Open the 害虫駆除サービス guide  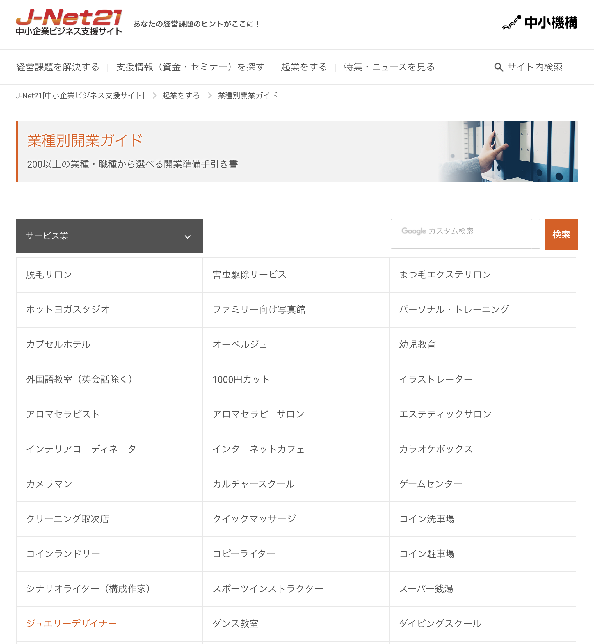pyautogui.click(x=296, y=275)
